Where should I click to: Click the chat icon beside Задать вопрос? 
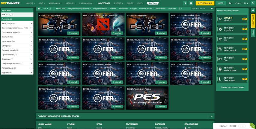point(252,125)
